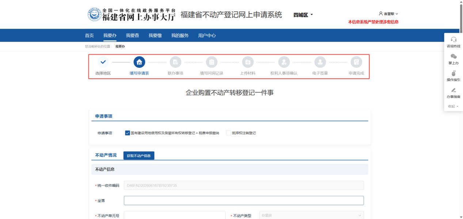The width and height of the screenshot is (463, 219).
Task: Open the 掌上办 WeChat icon
Action: (453, 56)
